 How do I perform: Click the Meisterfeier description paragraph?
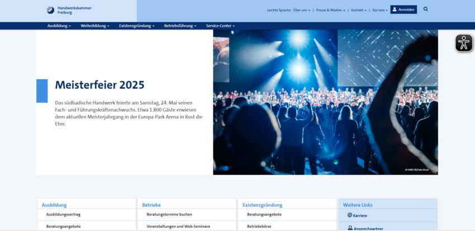click(x=129, y=113)
